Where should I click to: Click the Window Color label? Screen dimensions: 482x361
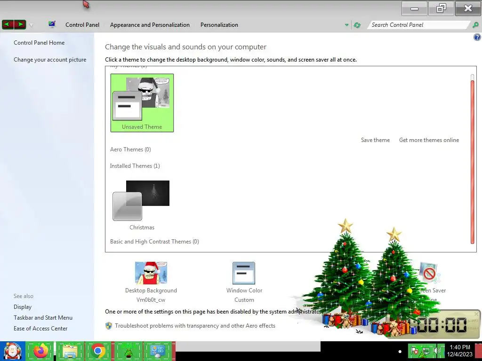click(x=244, y=290)
